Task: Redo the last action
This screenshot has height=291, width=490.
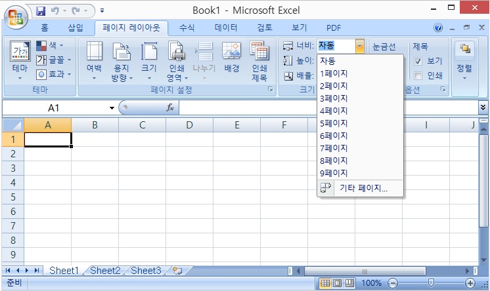Action: pos(76,11)
